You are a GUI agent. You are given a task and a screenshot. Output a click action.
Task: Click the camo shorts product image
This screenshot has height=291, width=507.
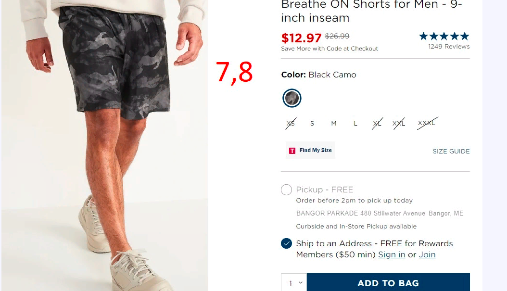(x=105, y=145)
